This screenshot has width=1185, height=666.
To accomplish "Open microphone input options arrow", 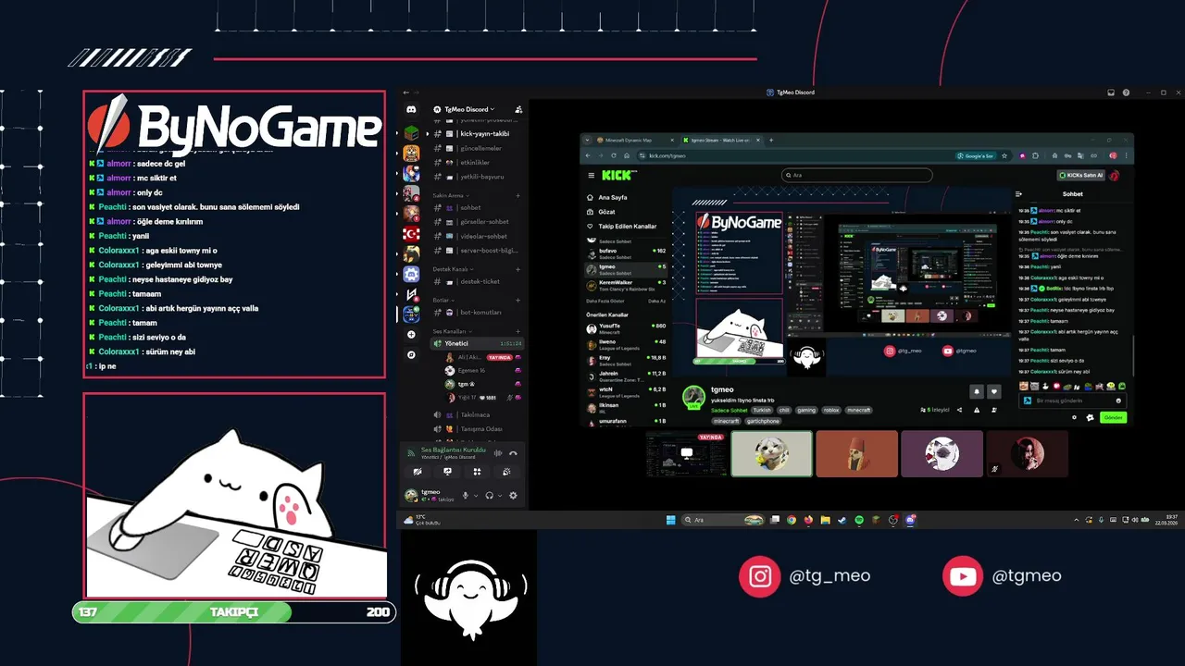I will [476, 496].
